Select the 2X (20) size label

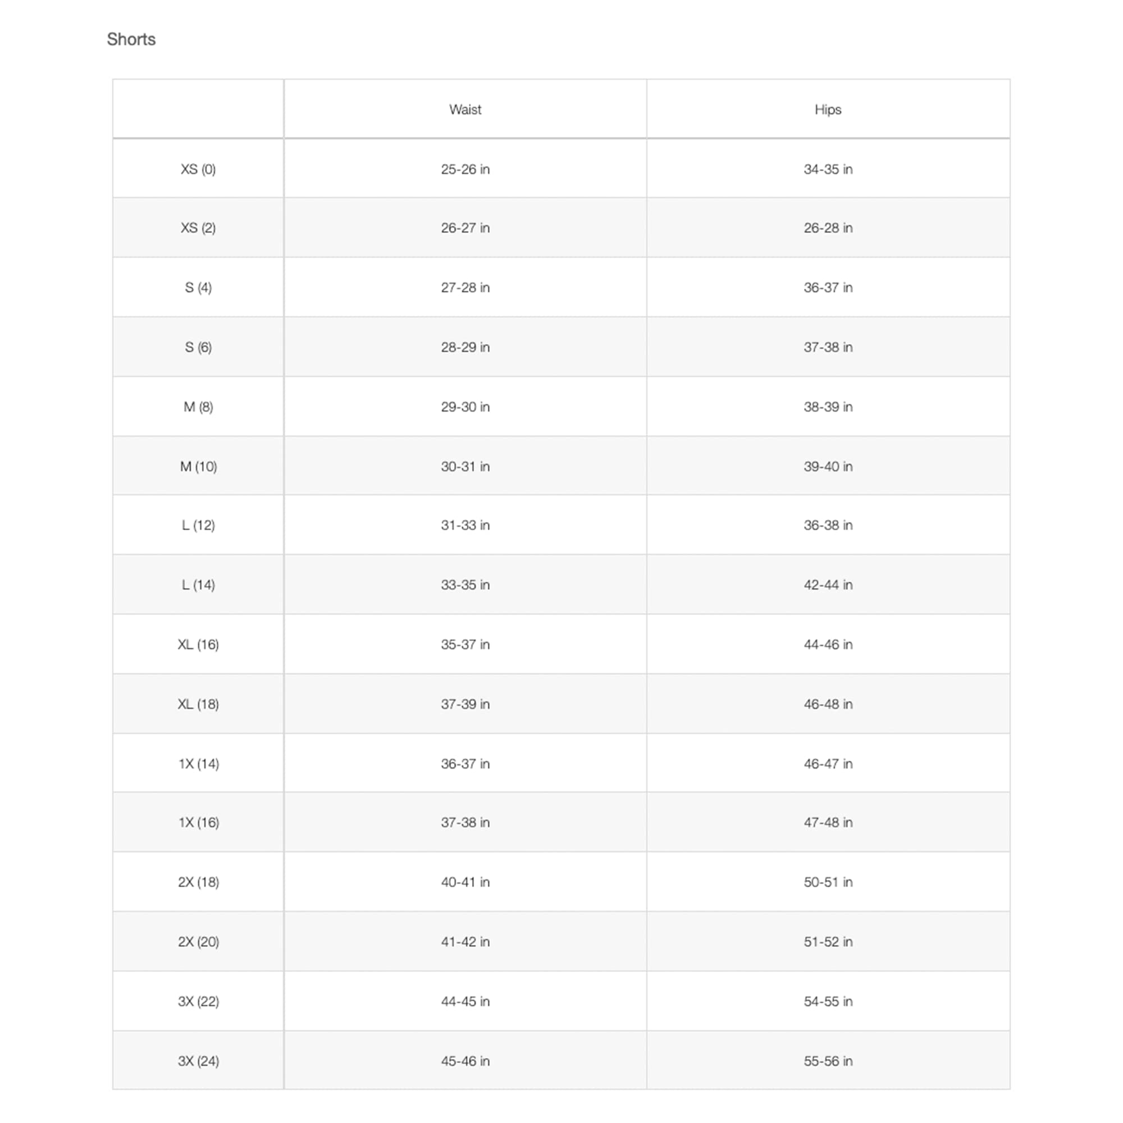(198, 942)
